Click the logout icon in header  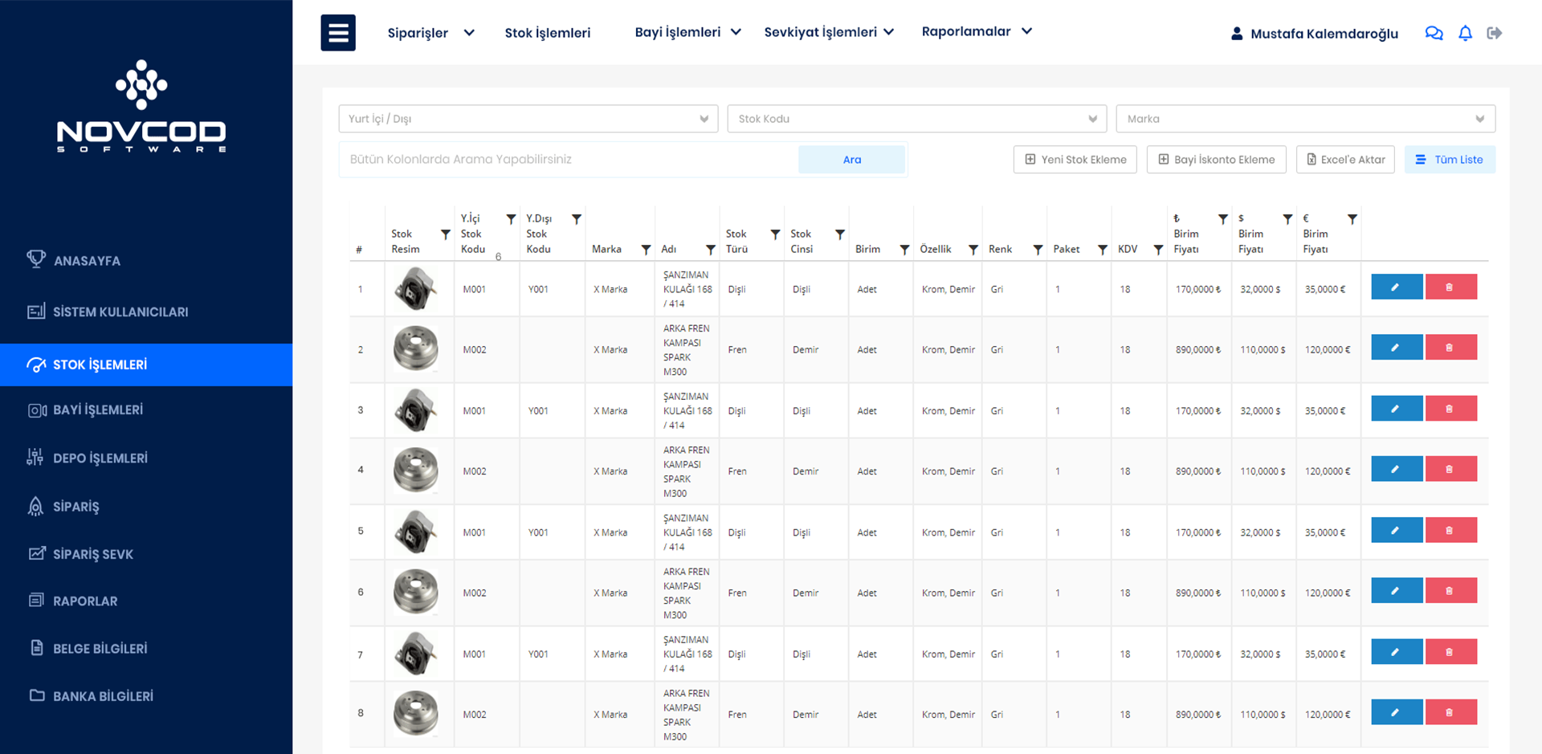click(x=1494, y=33)
